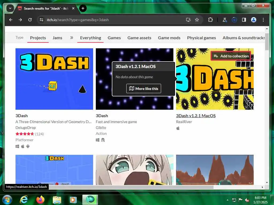Image resolution: width=274 pixels, height=205 pixels.
Task: Launch Internet Explorer from the taskbar
Action: [x=24, y=200]
